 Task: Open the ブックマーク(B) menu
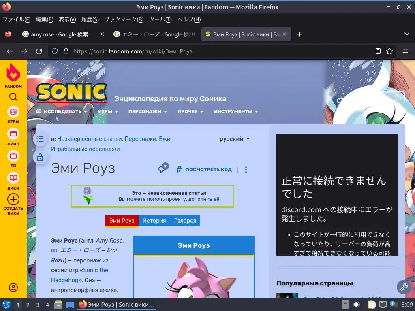tap(124, 19)
